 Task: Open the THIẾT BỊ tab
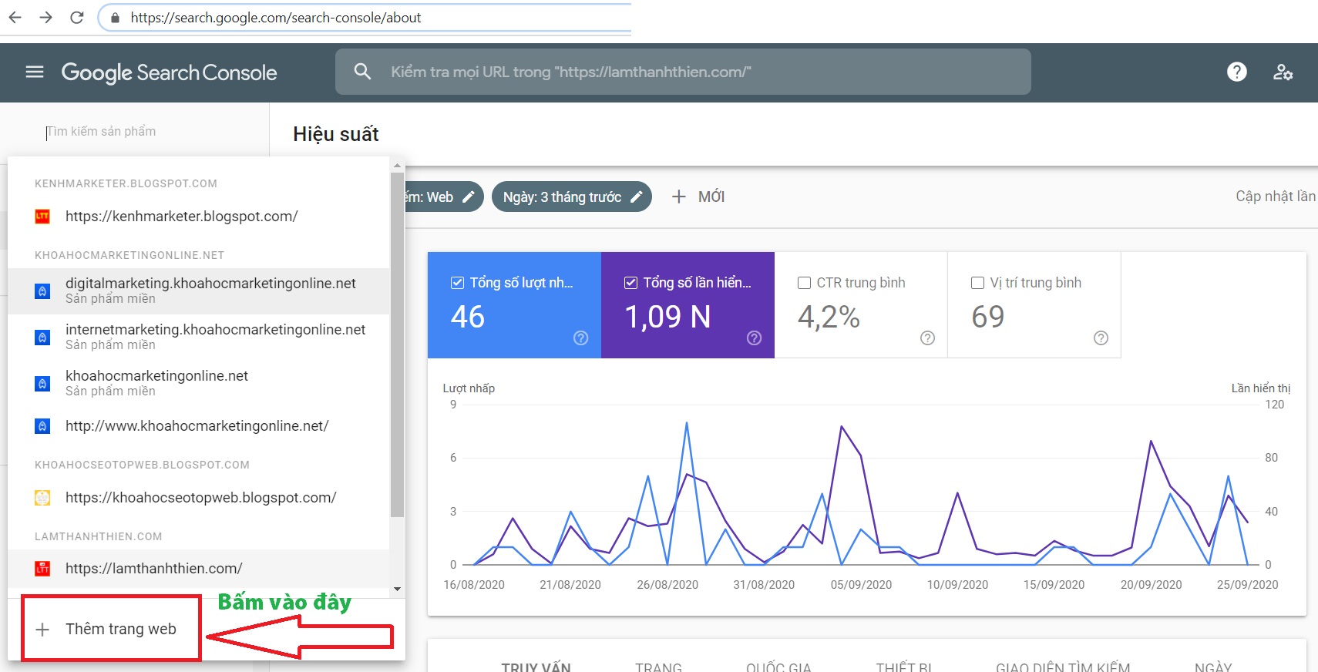(x=903, y=667)
